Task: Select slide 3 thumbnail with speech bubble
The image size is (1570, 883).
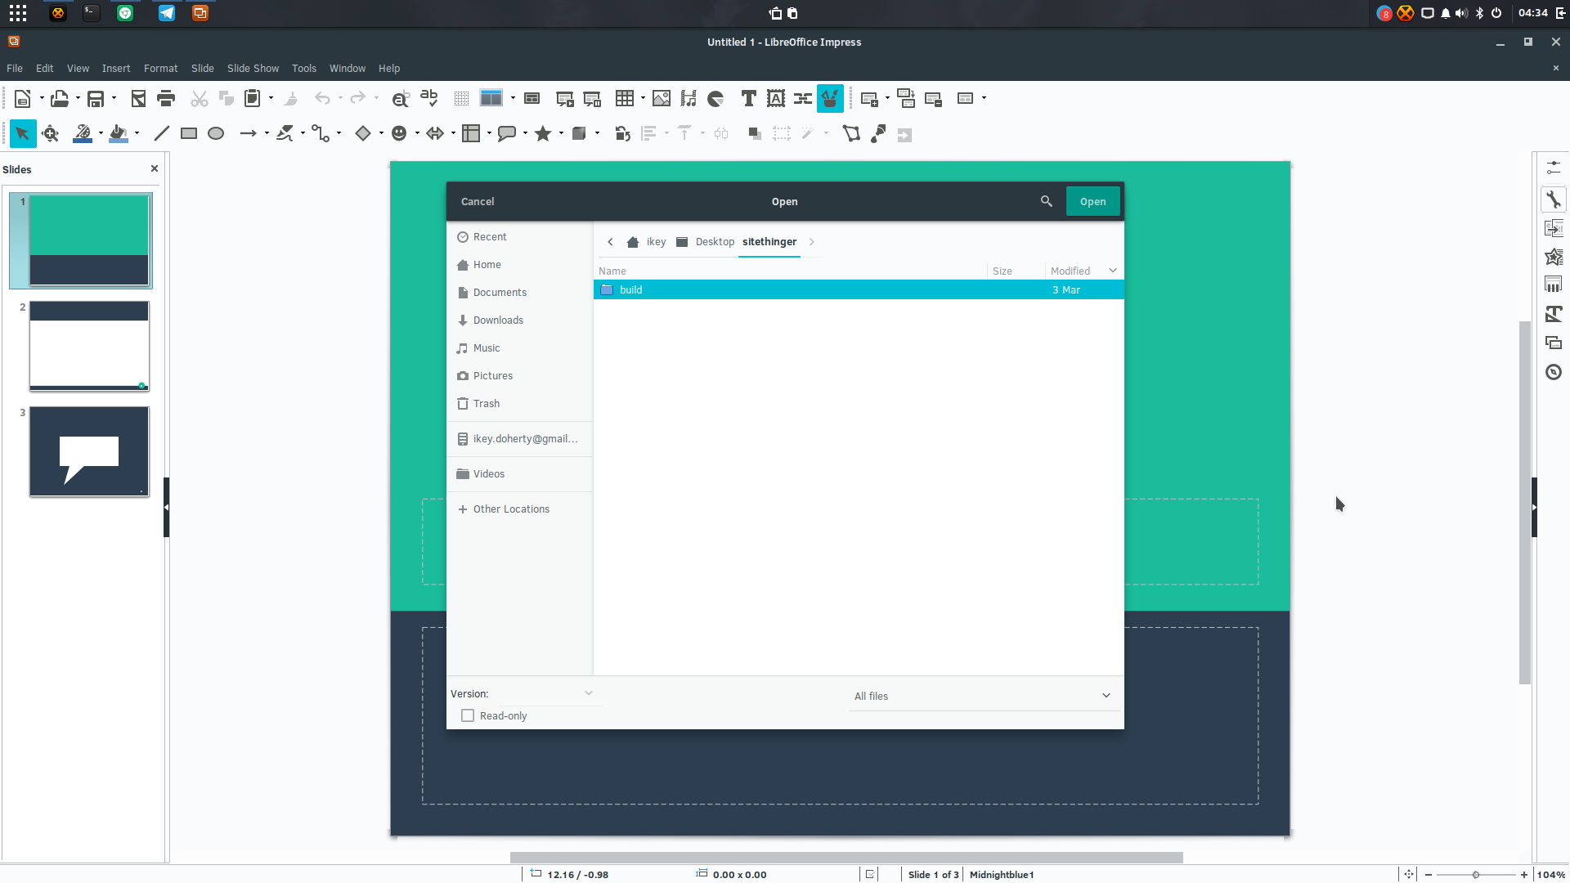Action: click(x=89, y=451)
